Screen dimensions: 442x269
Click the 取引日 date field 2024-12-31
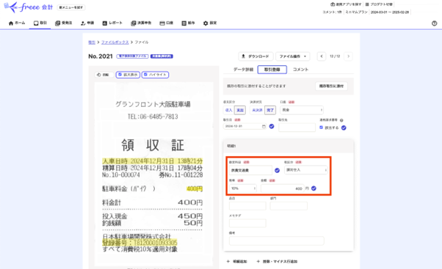click(x=245, y=126)
